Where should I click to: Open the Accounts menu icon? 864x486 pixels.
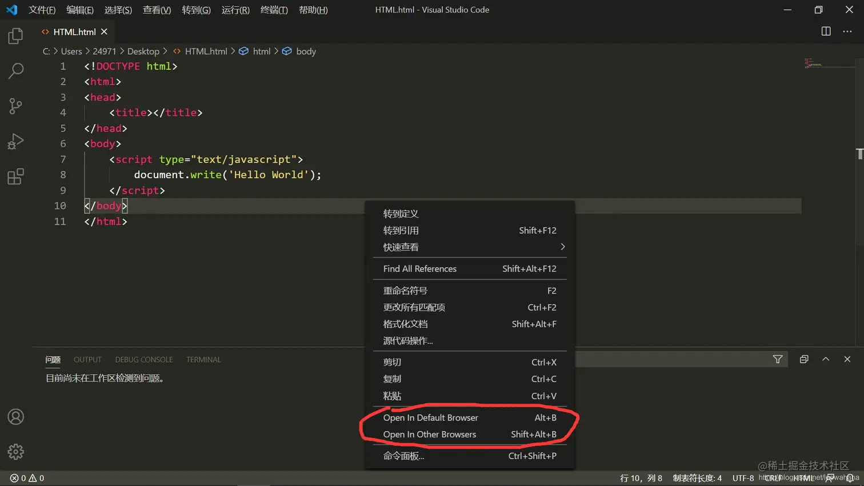(x=15, y=417)
